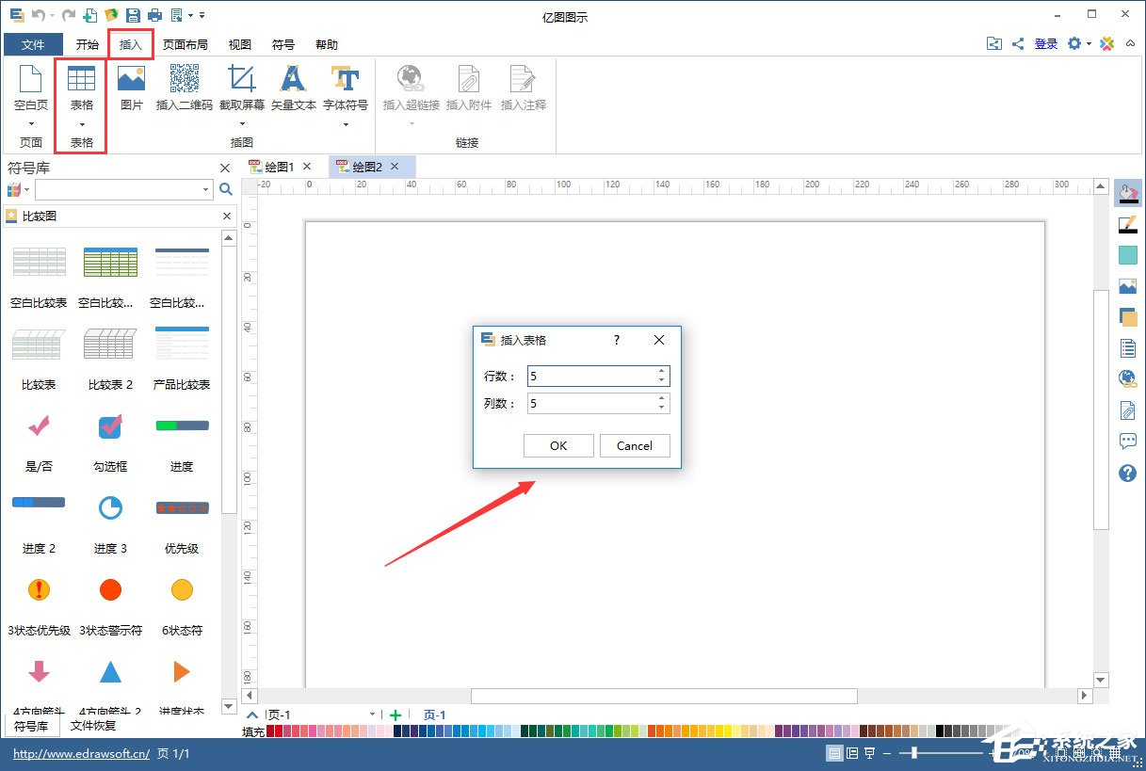Switch to the 开始 Home tab

88,44
